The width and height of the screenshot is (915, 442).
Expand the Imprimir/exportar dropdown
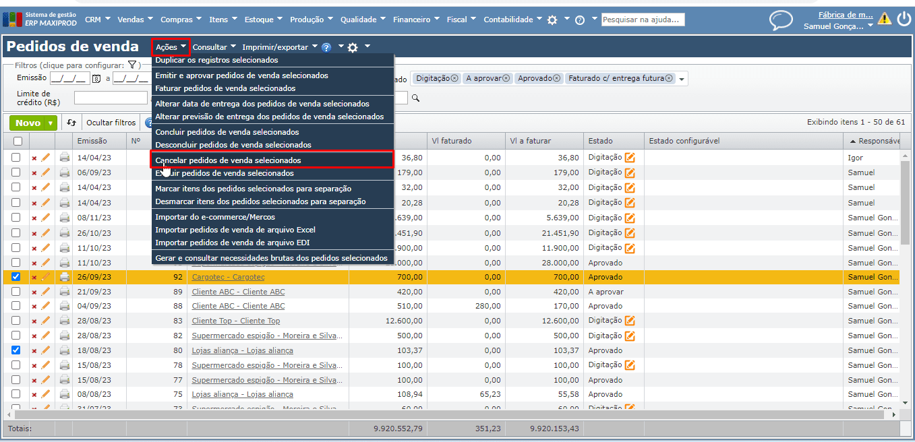coord(279,47)
